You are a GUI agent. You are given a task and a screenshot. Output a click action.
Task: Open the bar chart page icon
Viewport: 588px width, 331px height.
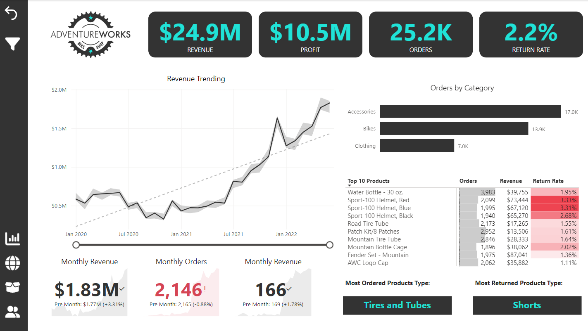point(12,239)
